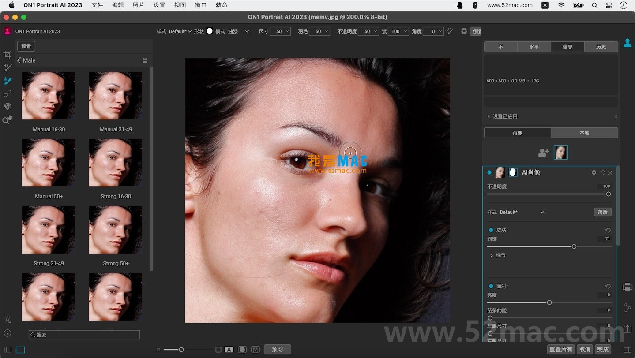
Task: Click the zoom slider handle in bottom bar
Action: [181, 350]
